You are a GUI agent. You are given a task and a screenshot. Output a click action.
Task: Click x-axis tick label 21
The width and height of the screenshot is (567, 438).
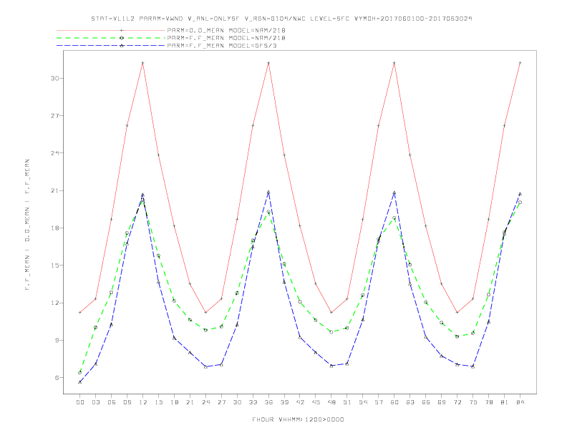(x=190, y=402)
